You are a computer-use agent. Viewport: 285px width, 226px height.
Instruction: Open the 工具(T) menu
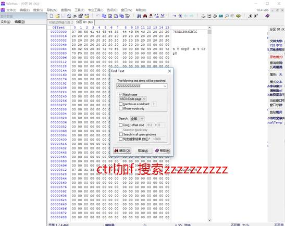(79, 10)
